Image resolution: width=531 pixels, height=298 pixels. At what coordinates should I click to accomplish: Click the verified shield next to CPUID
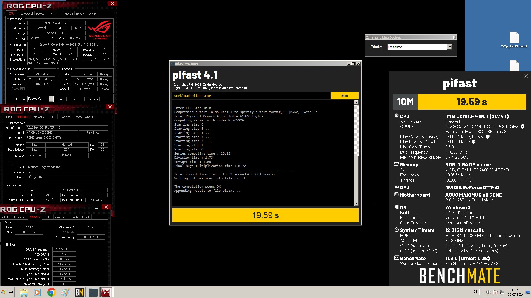pyautogui.click(x=522, y=126)
